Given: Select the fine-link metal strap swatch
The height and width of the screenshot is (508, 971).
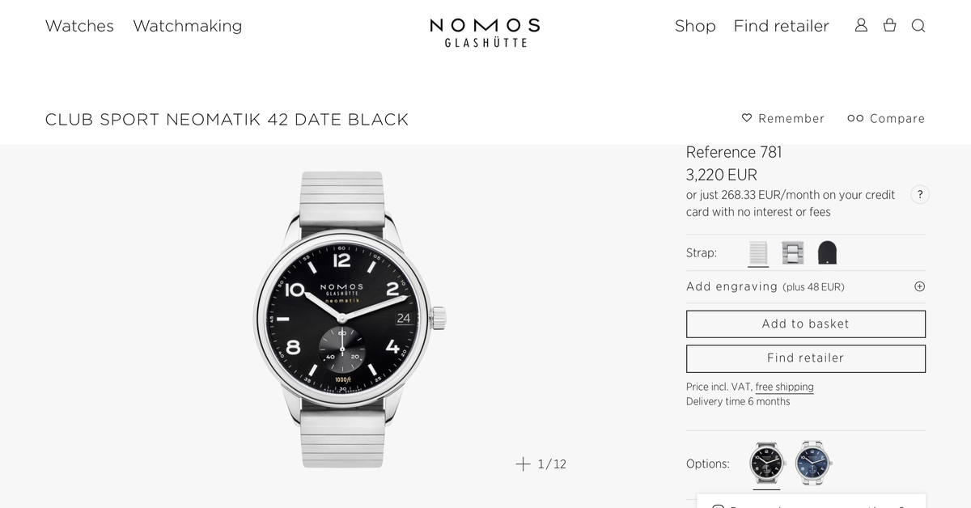Looking at the screenshot, I should [x=758, y=253].
